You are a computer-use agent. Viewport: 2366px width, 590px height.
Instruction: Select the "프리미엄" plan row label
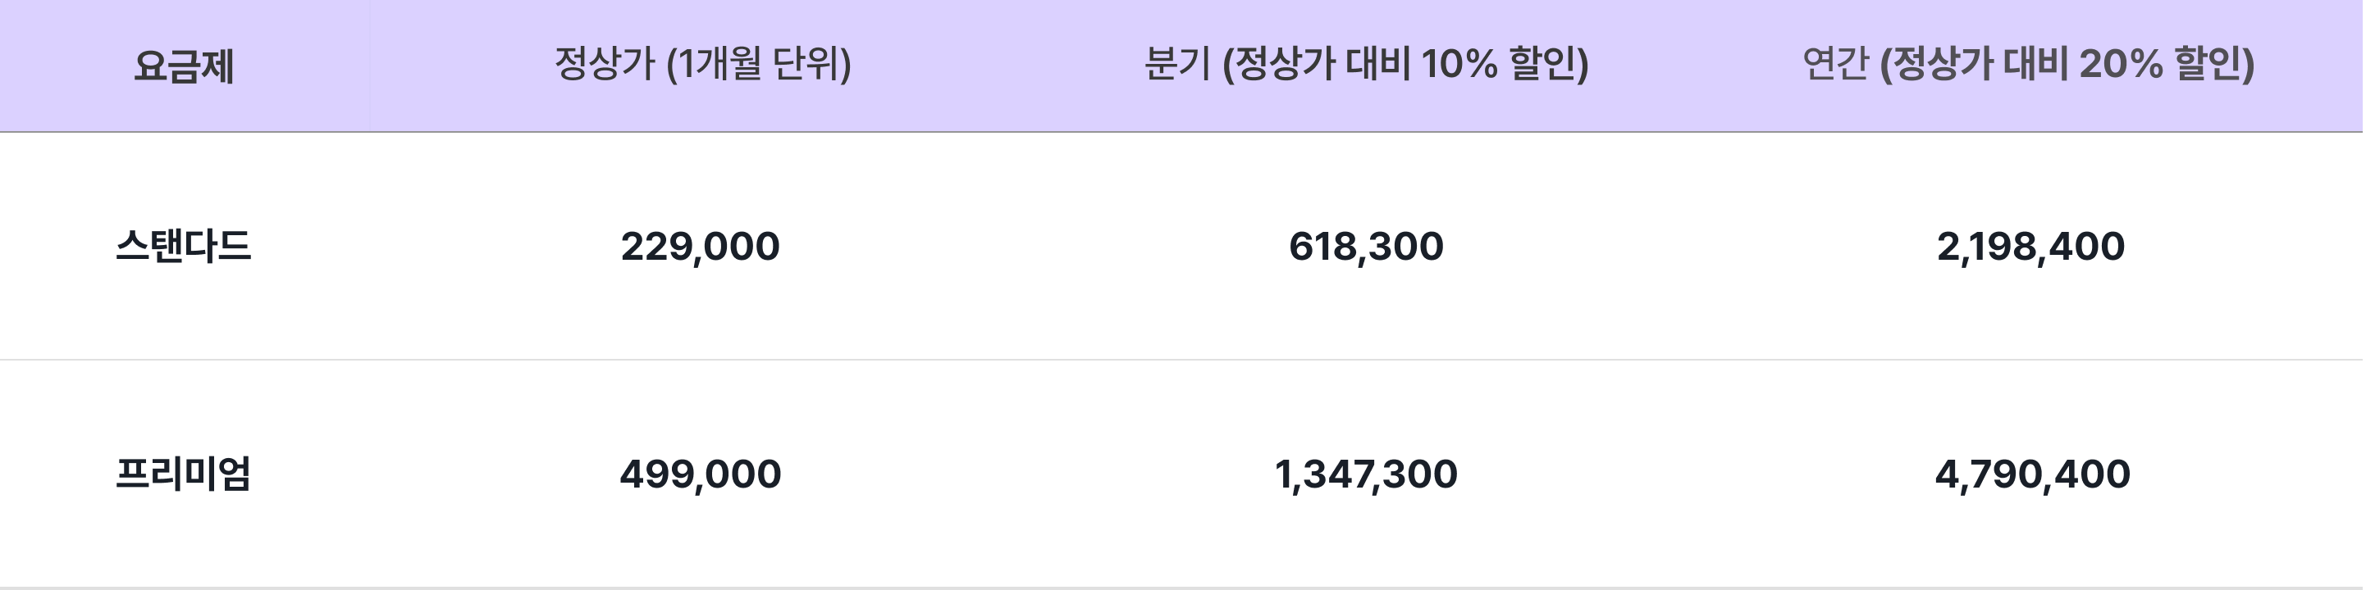(184, 474)
